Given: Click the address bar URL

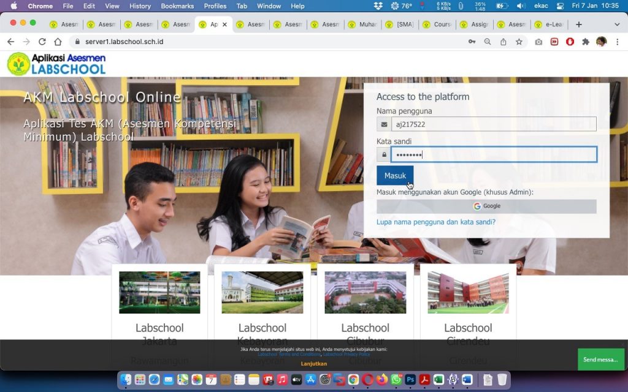Looking at the screenshot, I should tap(124, 42).
